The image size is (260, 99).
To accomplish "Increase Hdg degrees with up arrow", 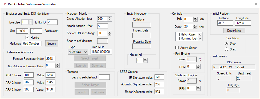I will click(x=195, y=18).
